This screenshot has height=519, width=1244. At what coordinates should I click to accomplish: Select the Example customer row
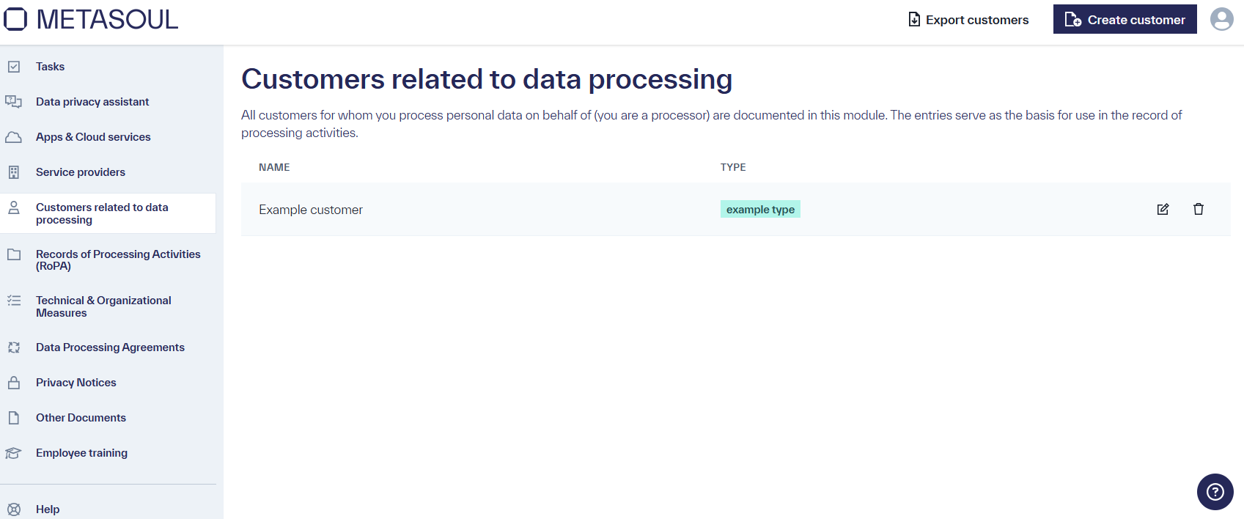click(310, 210)
